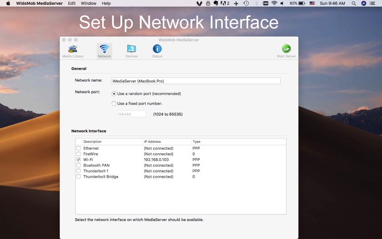Open the Devices pane

(x=131, y=52)
